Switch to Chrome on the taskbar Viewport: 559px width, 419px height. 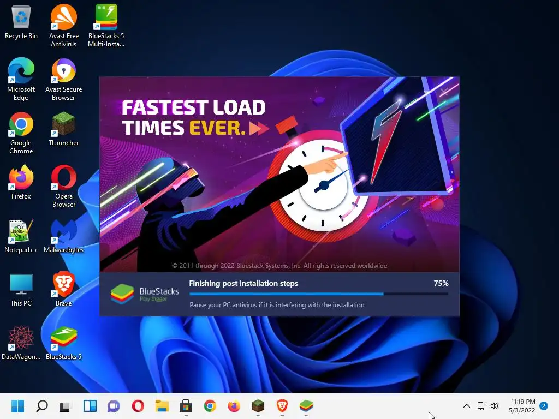click(210, 406)
